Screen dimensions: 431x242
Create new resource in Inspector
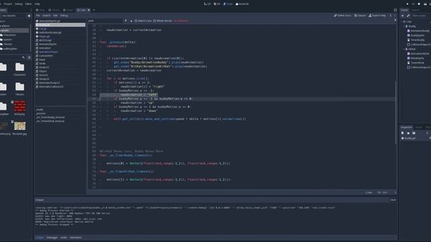pyautogui.click(x=403, y=133)
